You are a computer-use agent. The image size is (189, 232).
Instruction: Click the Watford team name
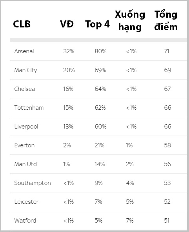coord(25,221)
